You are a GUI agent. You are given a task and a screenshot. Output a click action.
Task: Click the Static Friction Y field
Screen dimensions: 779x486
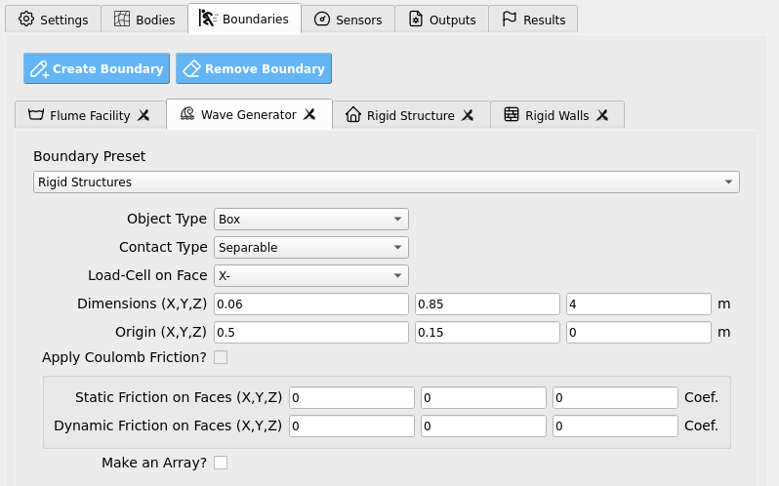[x=483, y=397]
